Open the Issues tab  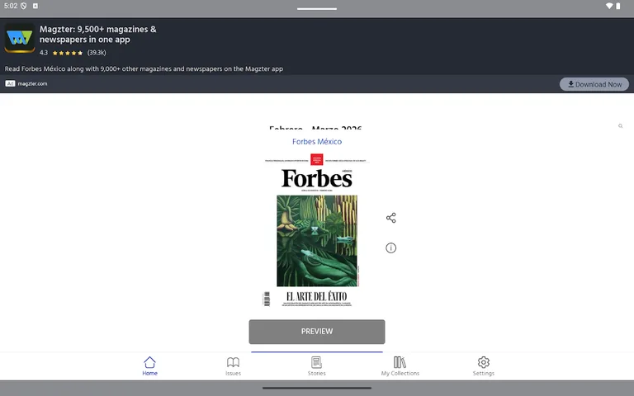(x=234, y=366)
